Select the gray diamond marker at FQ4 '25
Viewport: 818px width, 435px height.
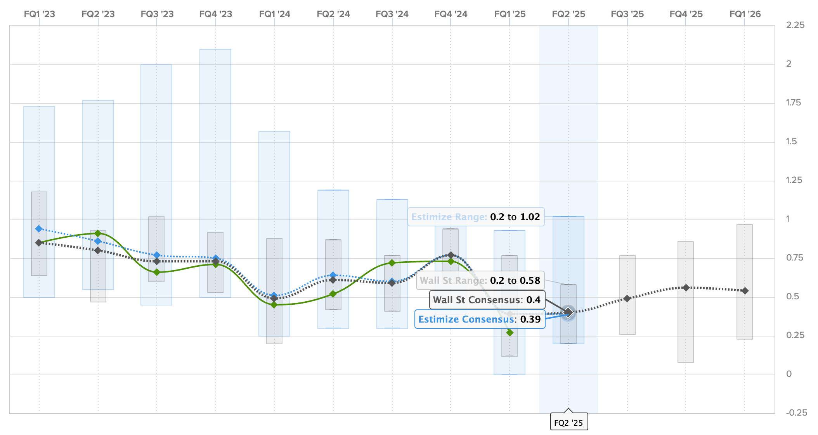tap(685, 288)
